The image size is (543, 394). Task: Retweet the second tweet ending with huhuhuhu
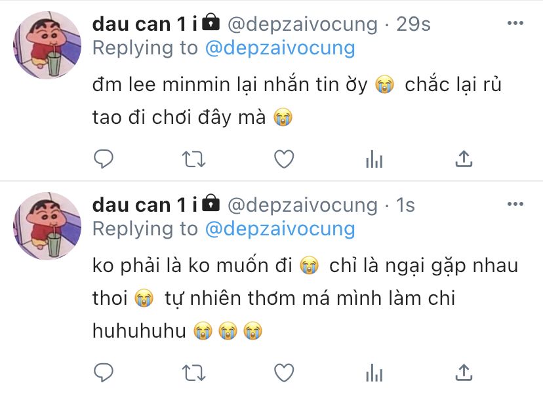click(194, 373)
